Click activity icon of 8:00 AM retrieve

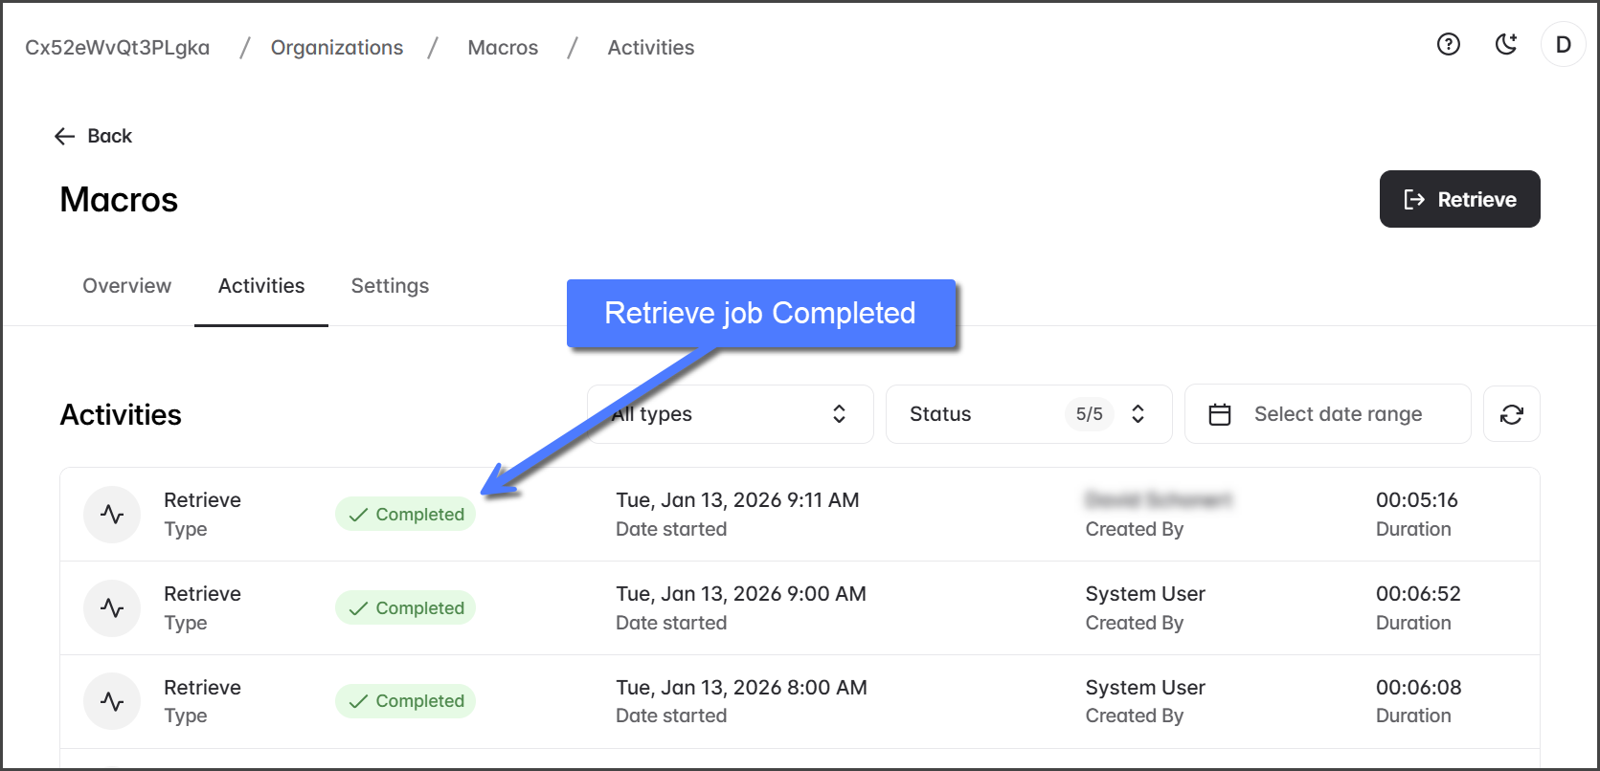click(112, 701)
